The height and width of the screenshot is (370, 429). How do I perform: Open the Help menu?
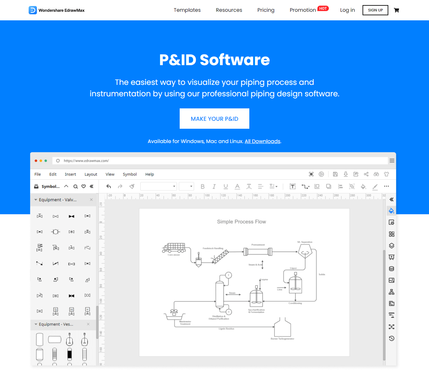[149, 174]
